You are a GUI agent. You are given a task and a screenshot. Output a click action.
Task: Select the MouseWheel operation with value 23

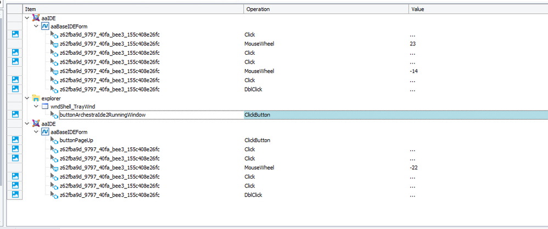coord(259,43)
